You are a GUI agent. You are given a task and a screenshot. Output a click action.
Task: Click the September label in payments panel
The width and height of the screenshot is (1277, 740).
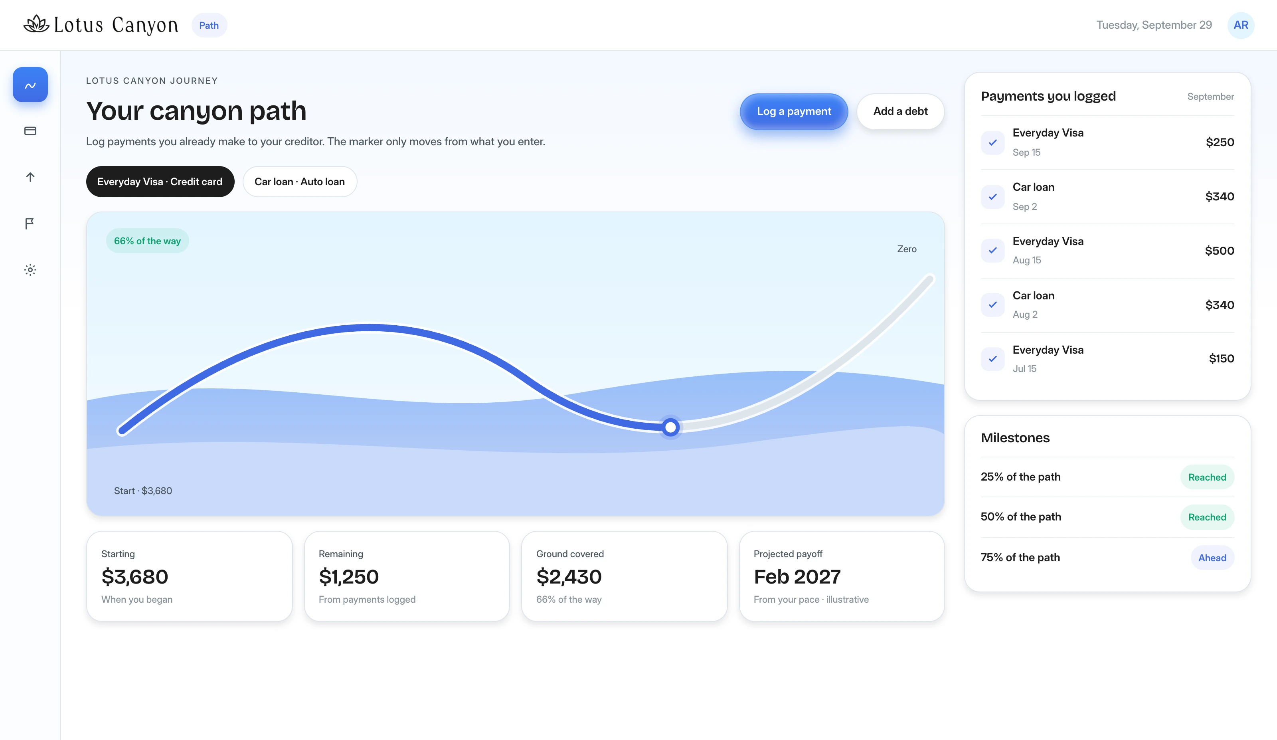(1210, 97)
